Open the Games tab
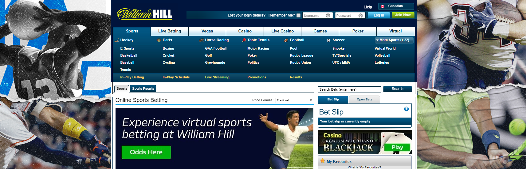This screenshot has height=169, width=526. coord(320,31)
